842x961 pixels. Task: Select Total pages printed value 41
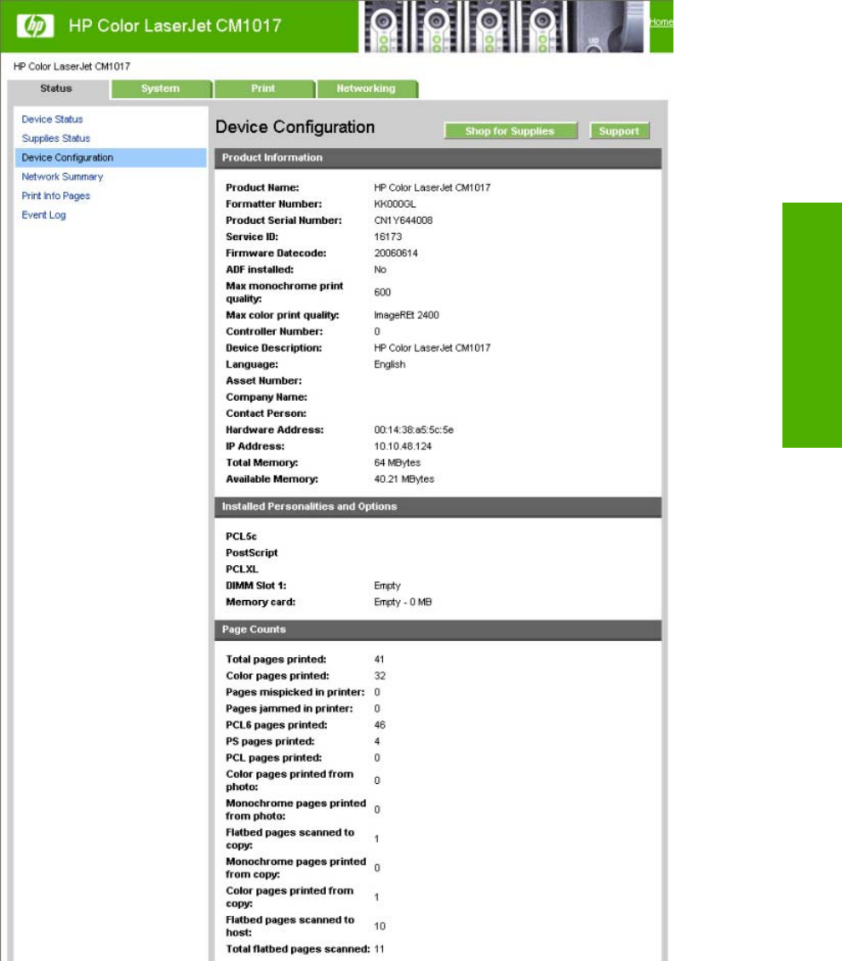tap(380, 660)
